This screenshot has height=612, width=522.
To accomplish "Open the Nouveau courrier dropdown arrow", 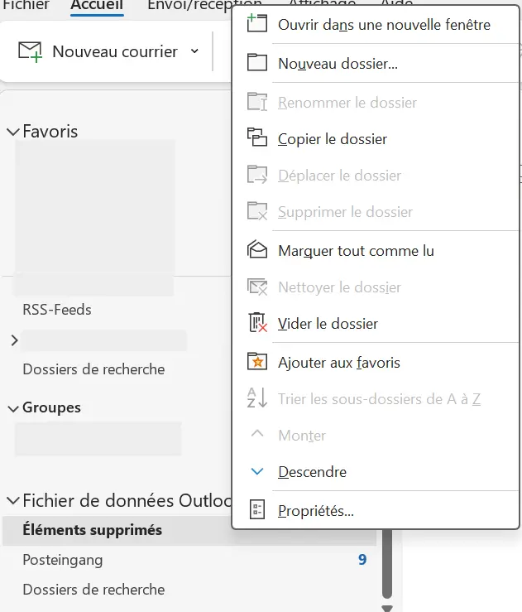I will click(x=194, y=51).
